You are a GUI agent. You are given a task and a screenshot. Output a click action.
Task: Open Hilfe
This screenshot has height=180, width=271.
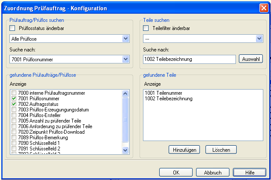point(250,172)
